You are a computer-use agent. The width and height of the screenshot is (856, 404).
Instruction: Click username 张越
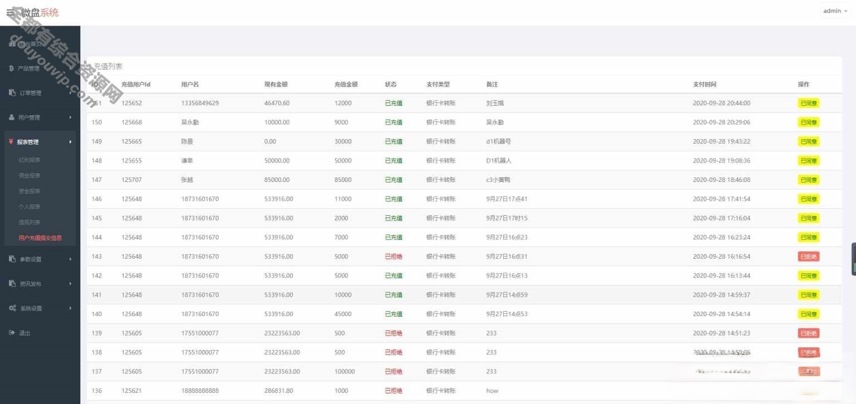tap(187, 180)
